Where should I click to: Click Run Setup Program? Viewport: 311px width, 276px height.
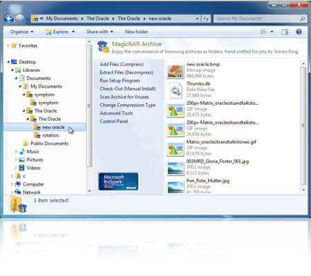point(120,81)
